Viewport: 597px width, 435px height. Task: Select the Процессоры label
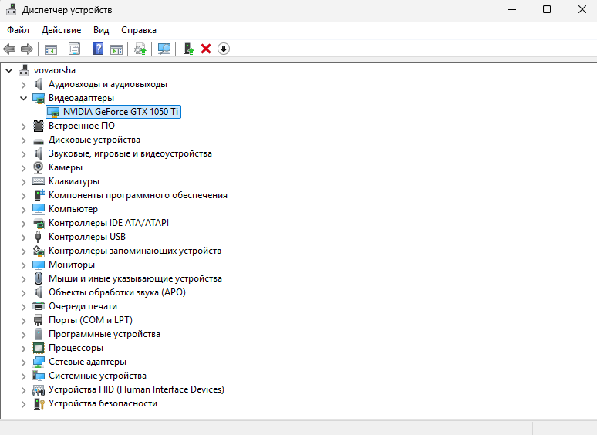tap(76, 348)
